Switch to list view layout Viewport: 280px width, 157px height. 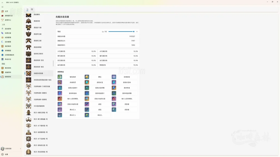[27, 9]
